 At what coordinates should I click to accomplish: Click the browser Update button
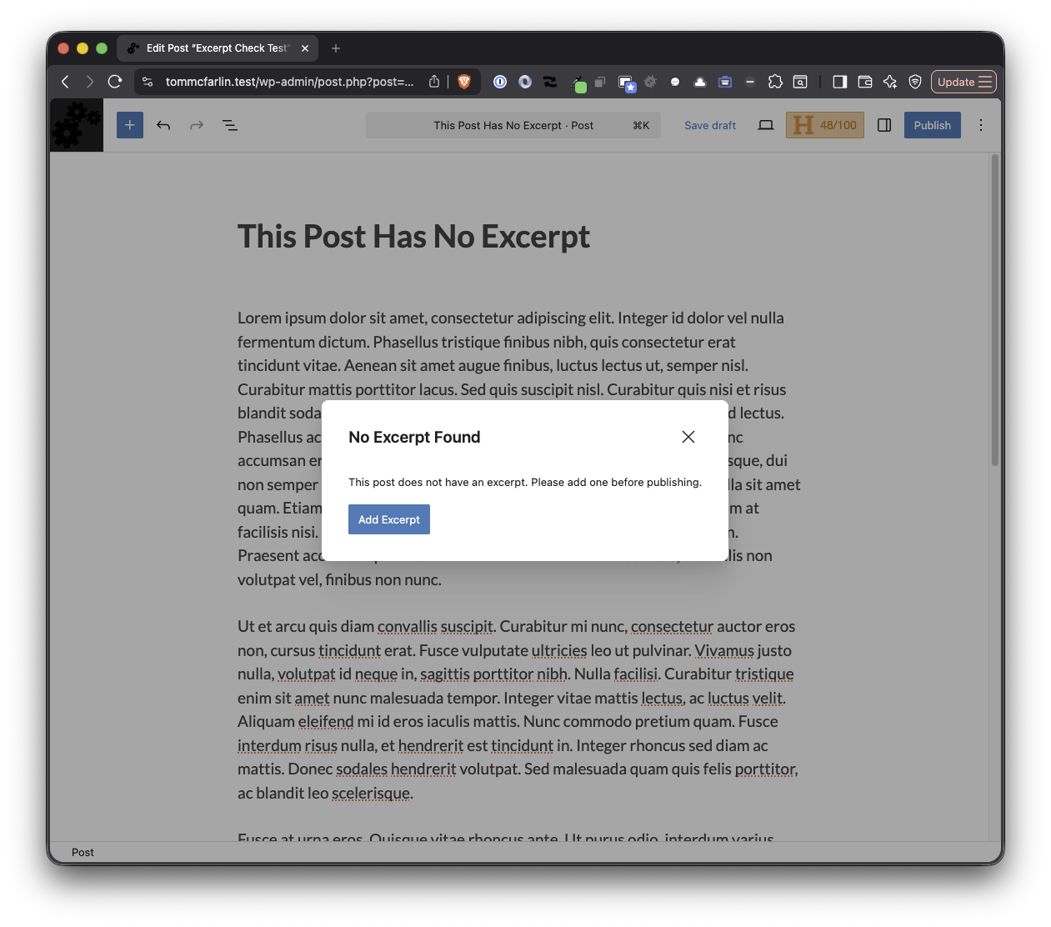click(x=963, y=82)
